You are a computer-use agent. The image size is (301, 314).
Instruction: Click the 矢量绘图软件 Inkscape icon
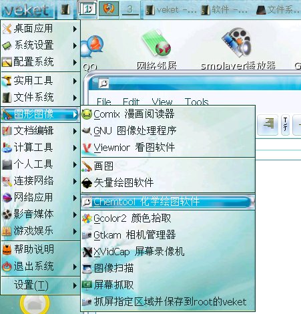coord(87,183)
